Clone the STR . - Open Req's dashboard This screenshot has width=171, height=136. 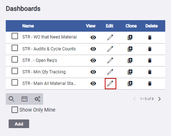(x=130, y=60)
